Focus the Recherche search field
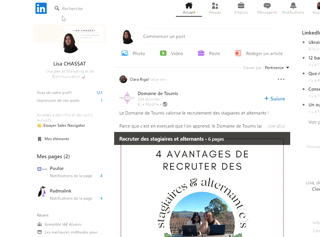 (73, 9)
